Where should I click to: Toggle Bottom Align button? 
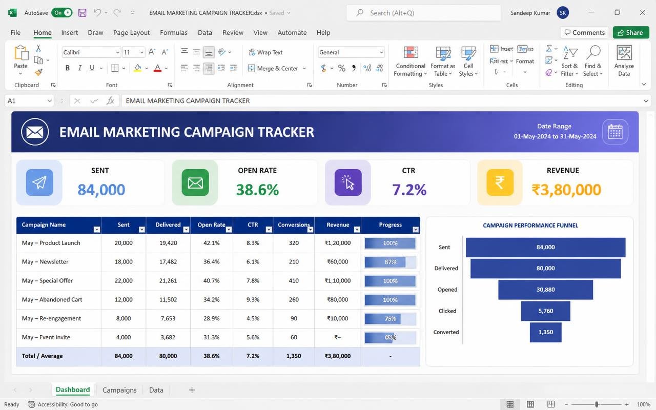pyautogui.click(x=209, y=52)
